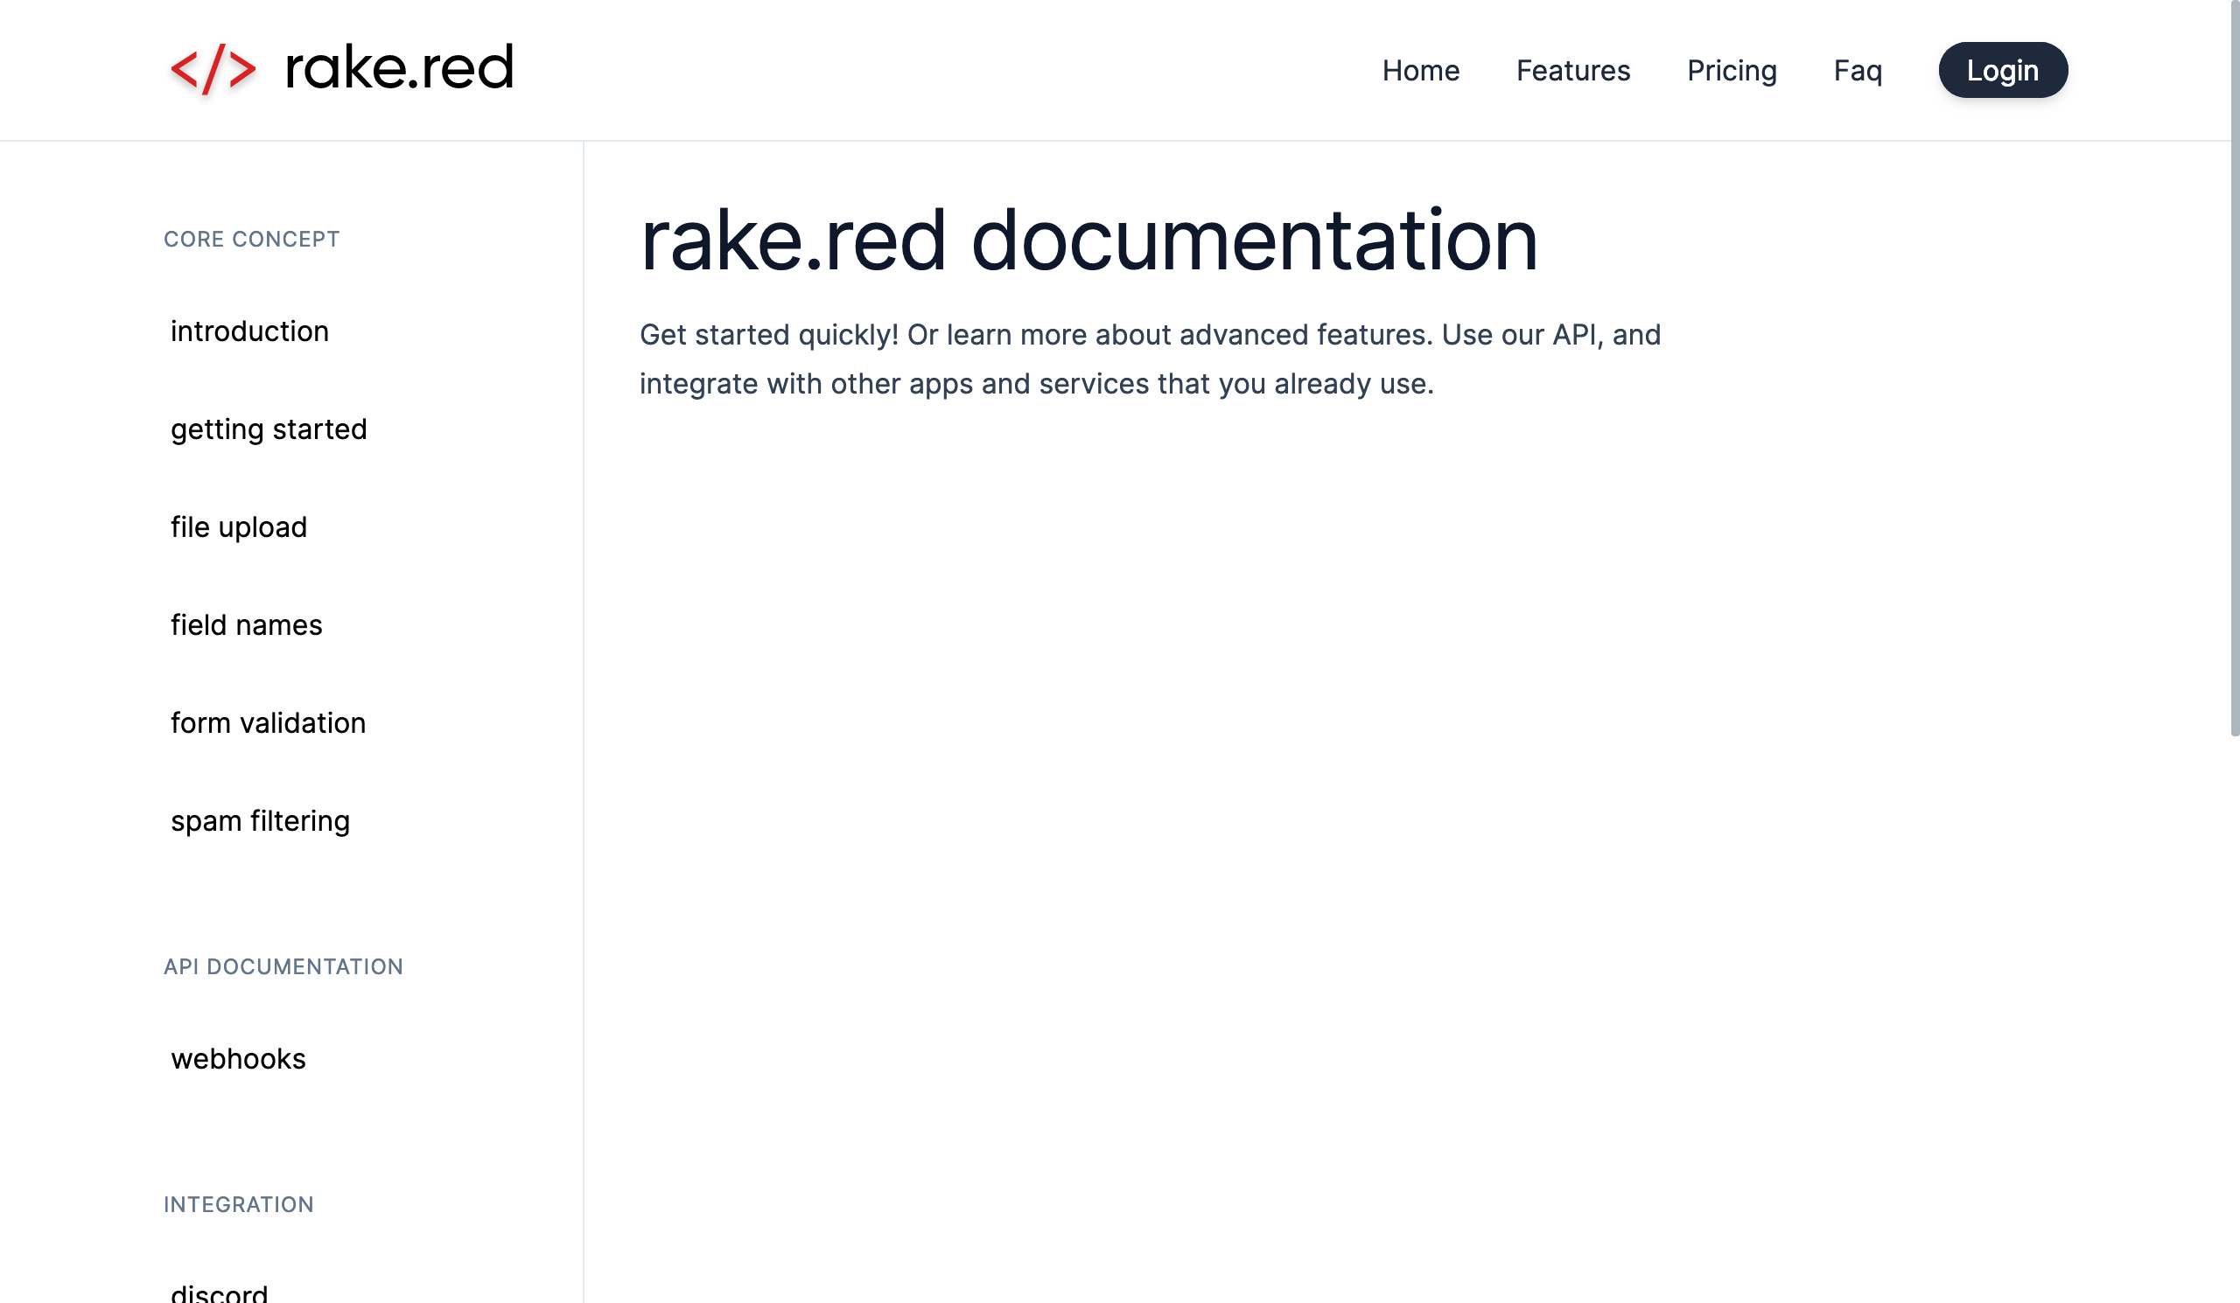Screen dimensions: 2240x1303
Task: Click the page vertical scrollbar
Action: pyautogui.click(x=2235, y=369)
